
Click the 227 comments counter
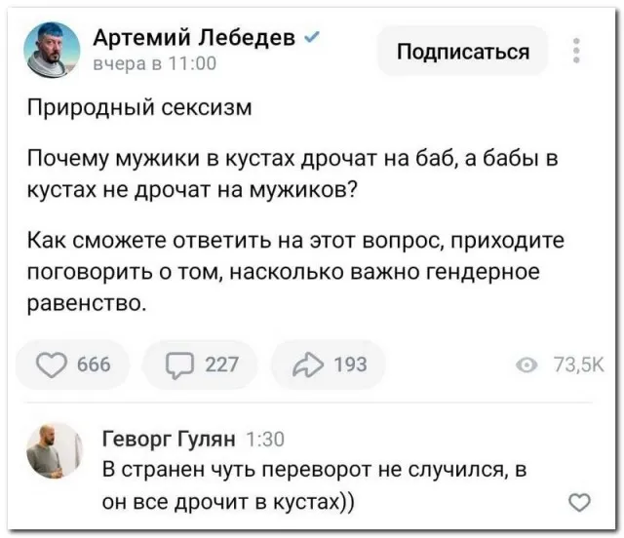click(221, 365)
